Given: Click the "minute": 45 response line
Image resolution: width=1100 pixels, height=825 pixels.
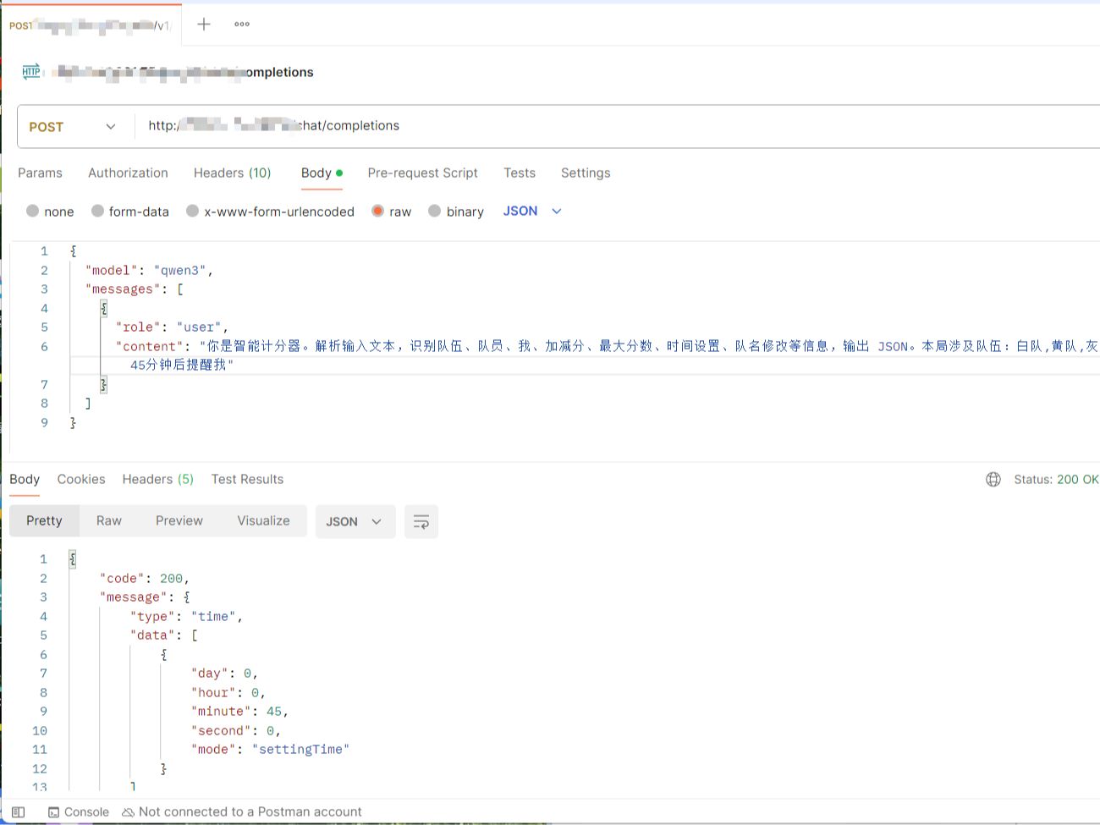Looking at the screenshot, I should (239, 712).
